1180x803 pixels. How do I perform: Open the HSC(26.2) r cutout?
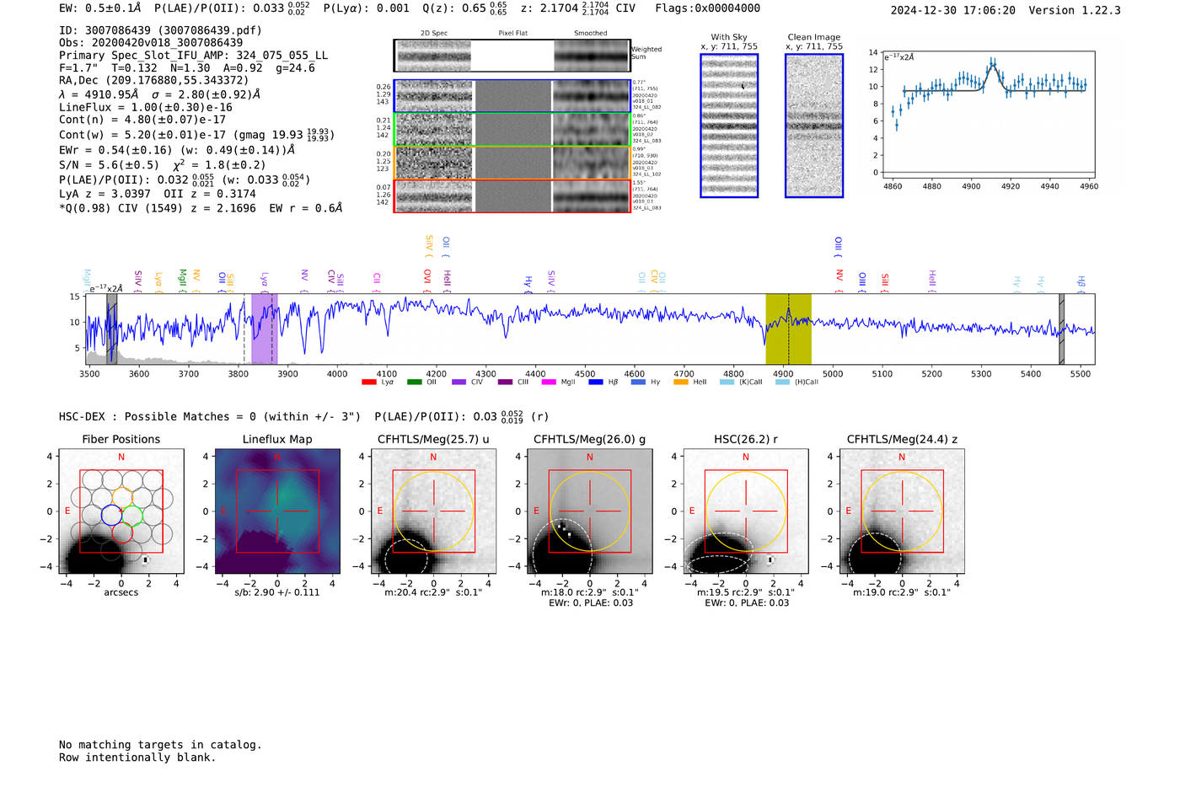(x=746, y=511)
